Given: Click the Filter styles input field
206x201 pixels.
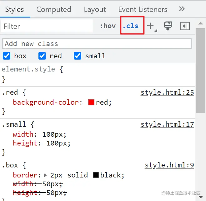Looking at the screenshot, I should [x=47, y=26].
